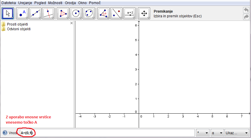Select the Move graphics view tool
Viewport: 251px width, 138px height.
[144, 13]
